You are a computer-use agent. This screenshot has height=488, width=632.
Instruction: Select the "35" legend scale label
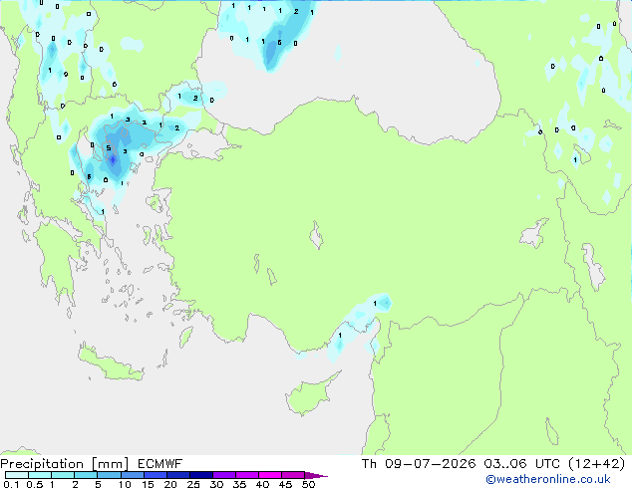coord(239,484)
